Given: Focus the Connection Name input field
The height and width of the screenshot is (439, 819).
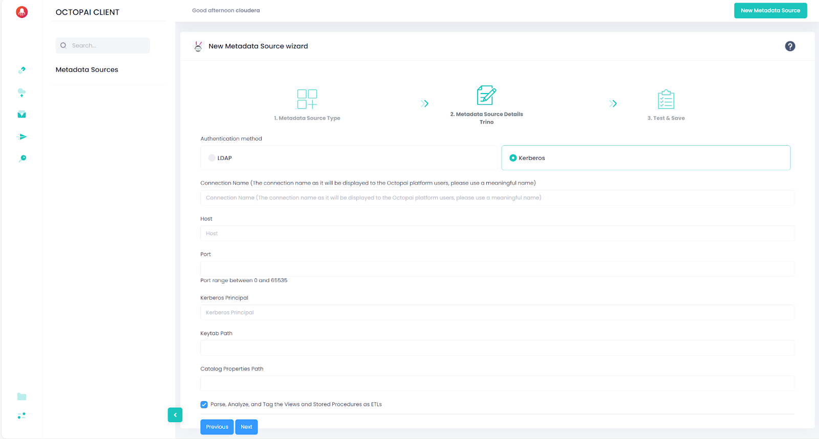Looking at the screenshot, I should click(498, 198).
